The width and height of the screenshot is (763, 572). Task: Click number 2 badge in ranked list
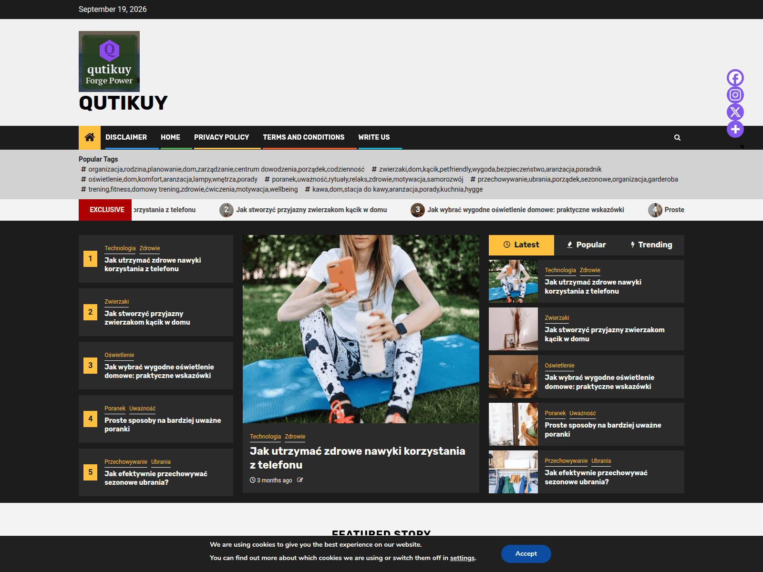90,312
